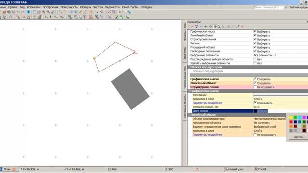Image resolution: width=308 pixels, height=173 pixels.
Task: Apply construction with the green checkmark icon
Action: pos(192,26)
